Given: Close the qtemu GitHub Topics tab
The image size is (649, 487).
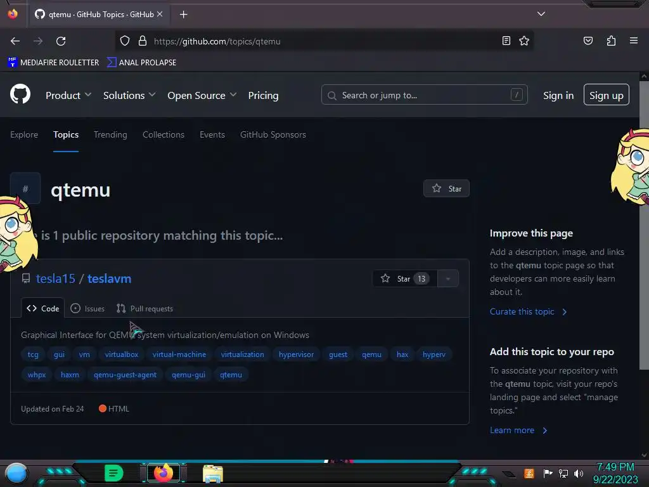Looking at the screenshot, I should click(159, 14).
